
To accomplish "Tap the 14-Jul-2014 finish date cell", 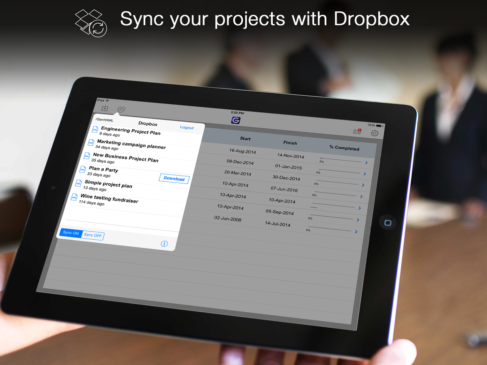I will point(278,223).
